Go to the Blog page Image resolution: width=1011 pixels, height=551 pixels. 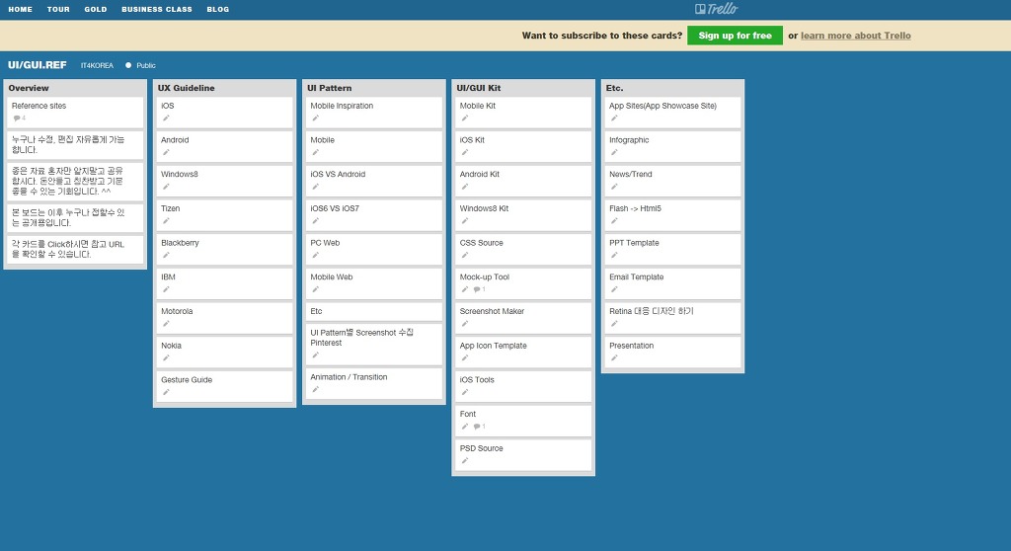(218, 10)
